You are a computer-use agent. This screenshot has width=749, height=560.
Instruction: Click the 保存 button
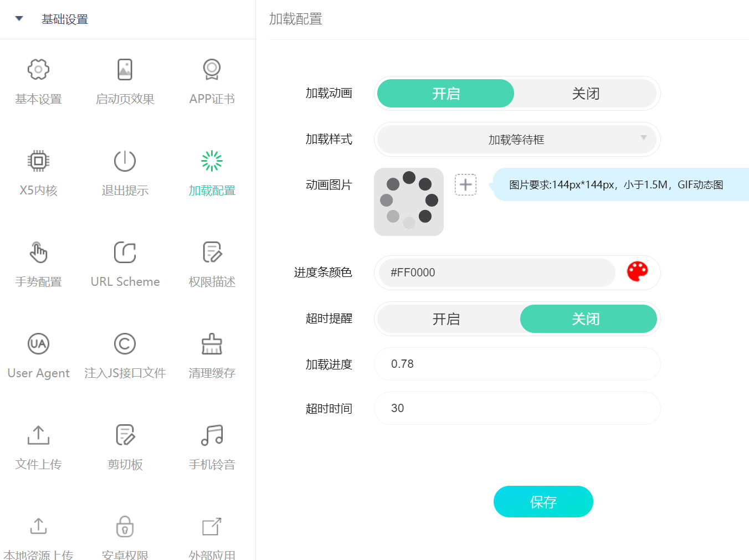(543, 502)
